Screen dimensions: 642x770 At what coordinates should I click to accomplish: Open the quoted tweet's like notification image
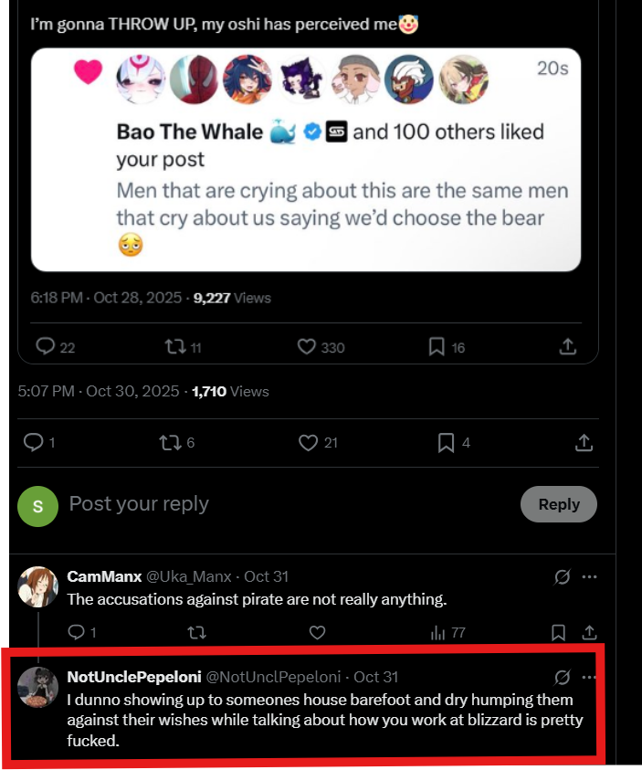pos(306,159)
